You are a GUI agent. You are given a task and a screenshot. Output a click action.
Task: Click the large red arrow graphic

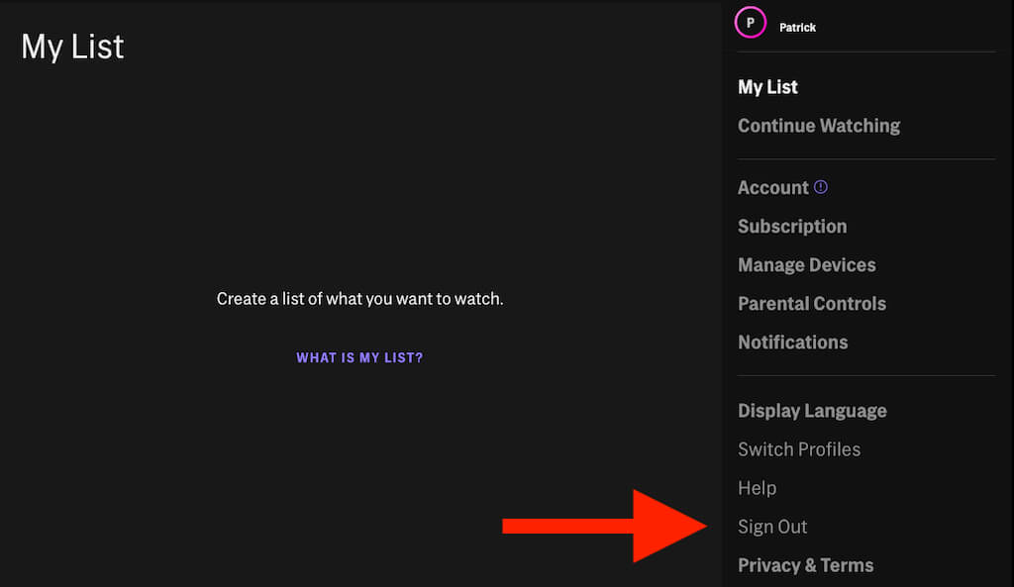click(x=604, y=526)
